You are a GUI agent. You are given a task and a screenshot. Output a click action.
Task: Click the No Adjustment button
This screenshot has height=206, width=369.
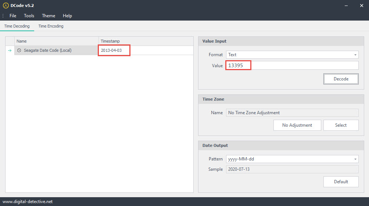pos(297,125)
